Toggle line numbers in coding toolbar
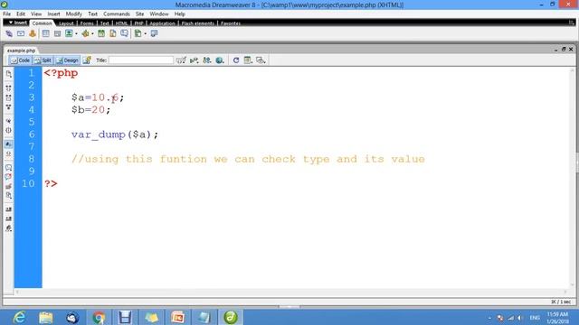The height and width of the screenshot is (325, 579). pos(8,144)
